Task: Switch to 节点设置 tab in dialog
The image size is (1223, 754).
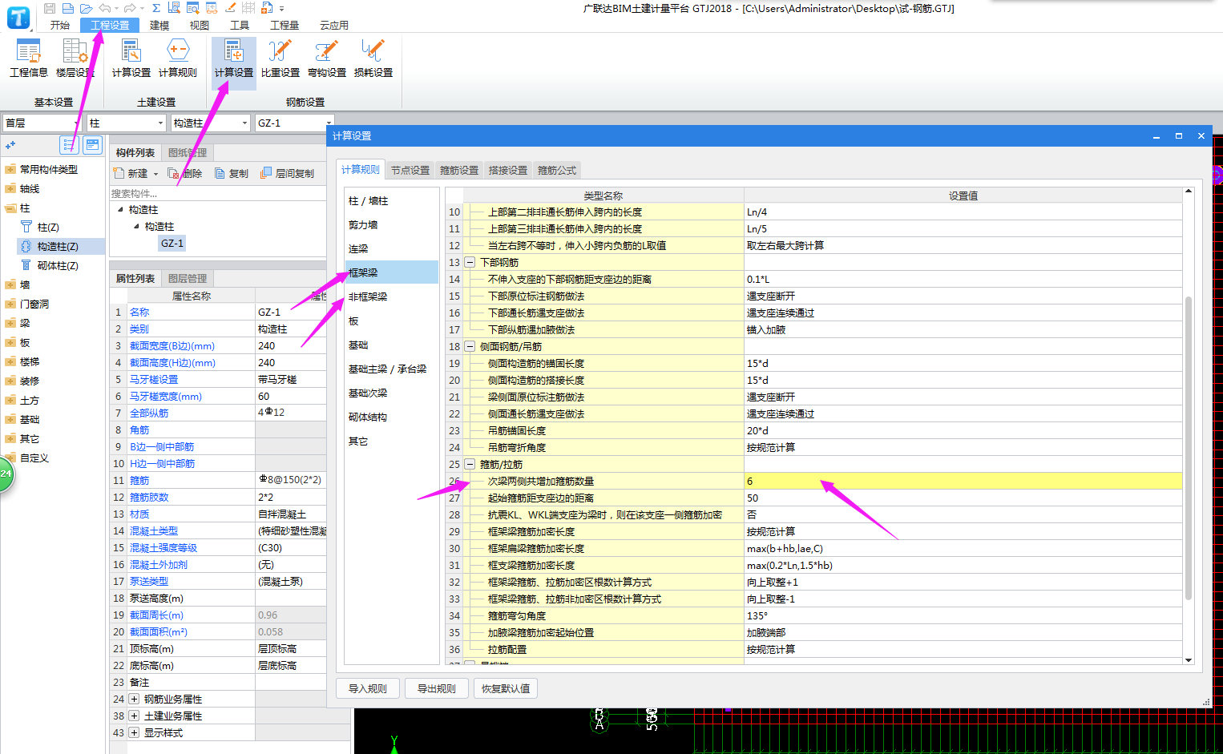Action: click(x=410, y=171)
